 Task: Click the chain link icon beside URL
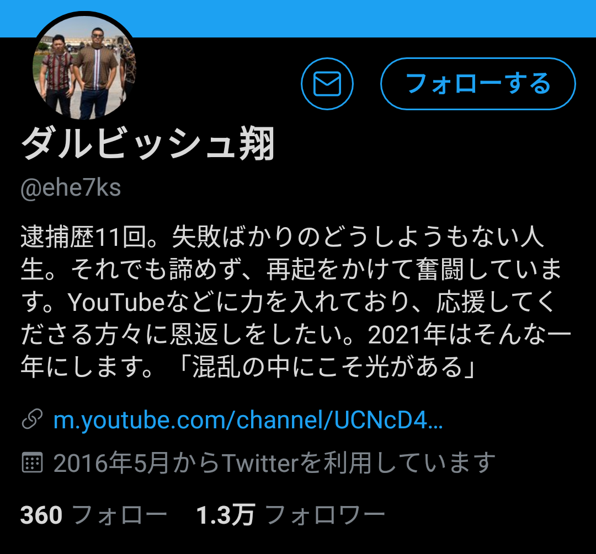[x=33, y=419]
